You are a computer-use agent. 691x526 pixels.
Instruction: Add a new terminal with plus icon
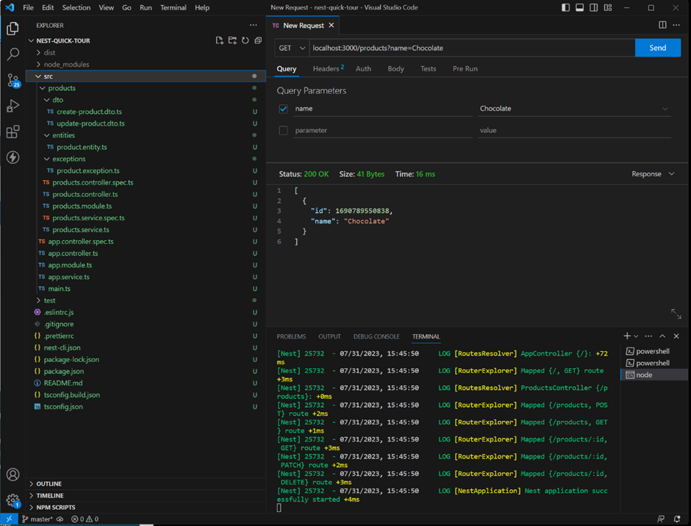(x=627, y=336)
